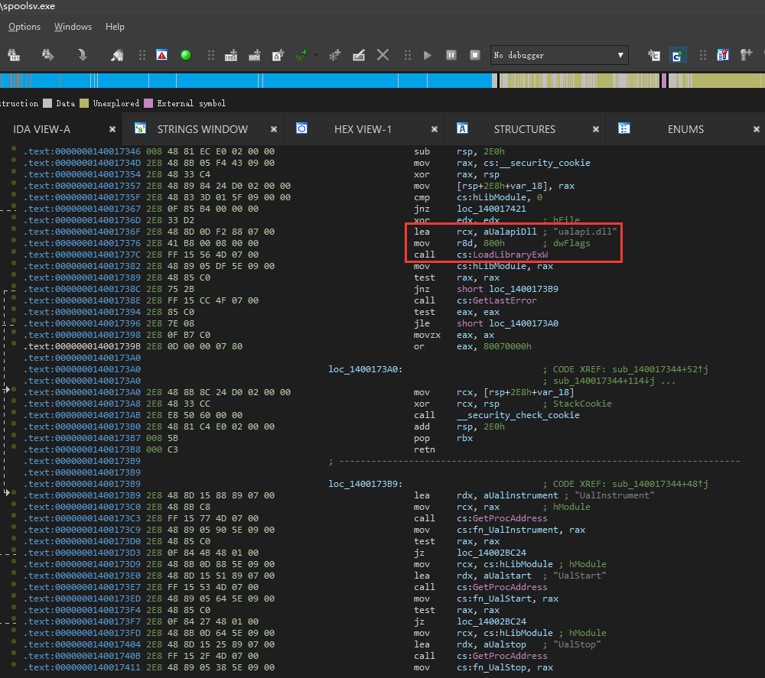Click the down arrow jump icon
The image size is (765, 678).
[x=82, y=55]
